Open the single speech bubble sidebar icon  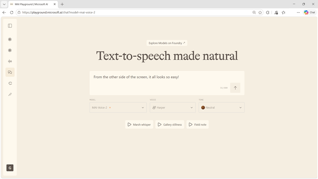click(x=10, y=83)
